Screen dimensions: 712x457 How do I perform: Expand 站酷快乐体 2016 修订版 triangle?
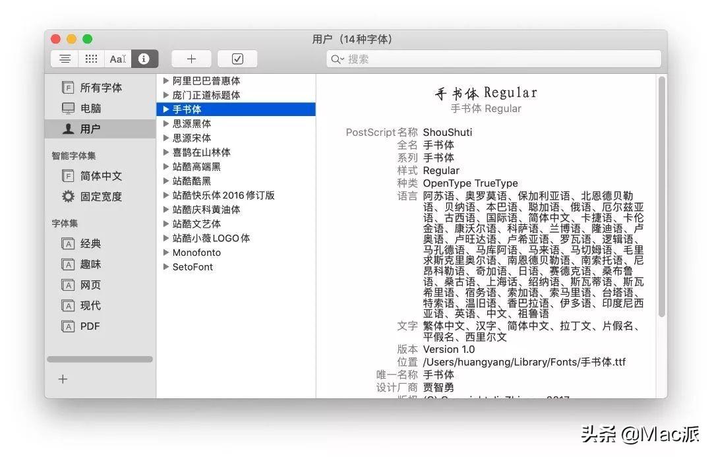click(x=165, y=195)
